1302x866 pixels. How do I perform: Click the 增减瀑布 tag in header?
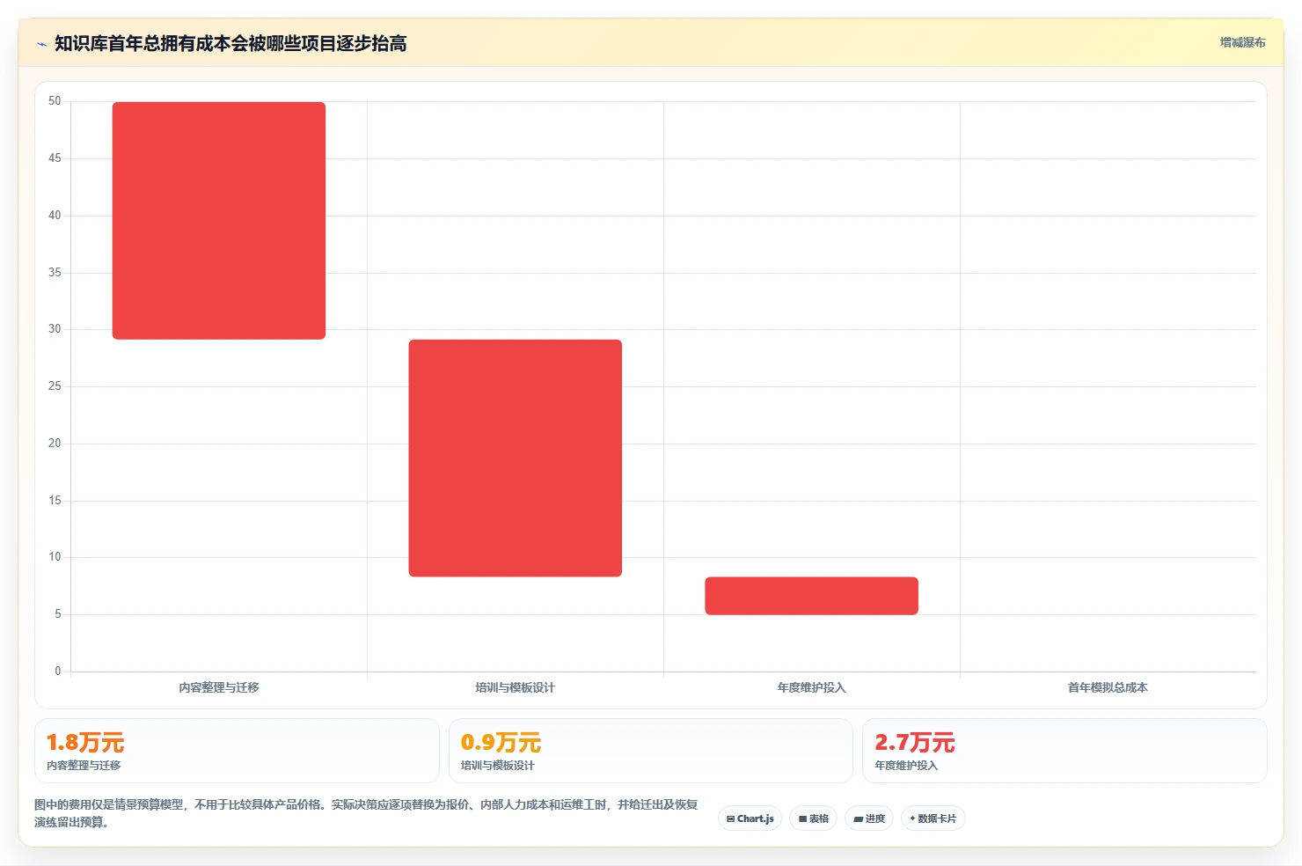click(1242, 42)
